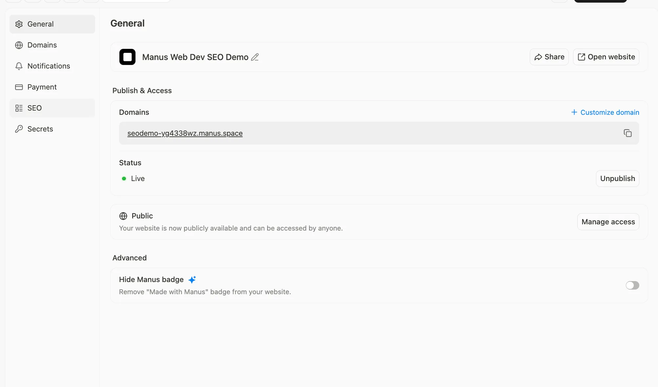Visit seodemo-yg4338wz.manus.space
Viewport: 658px width, 387px height.
(185, 133)
